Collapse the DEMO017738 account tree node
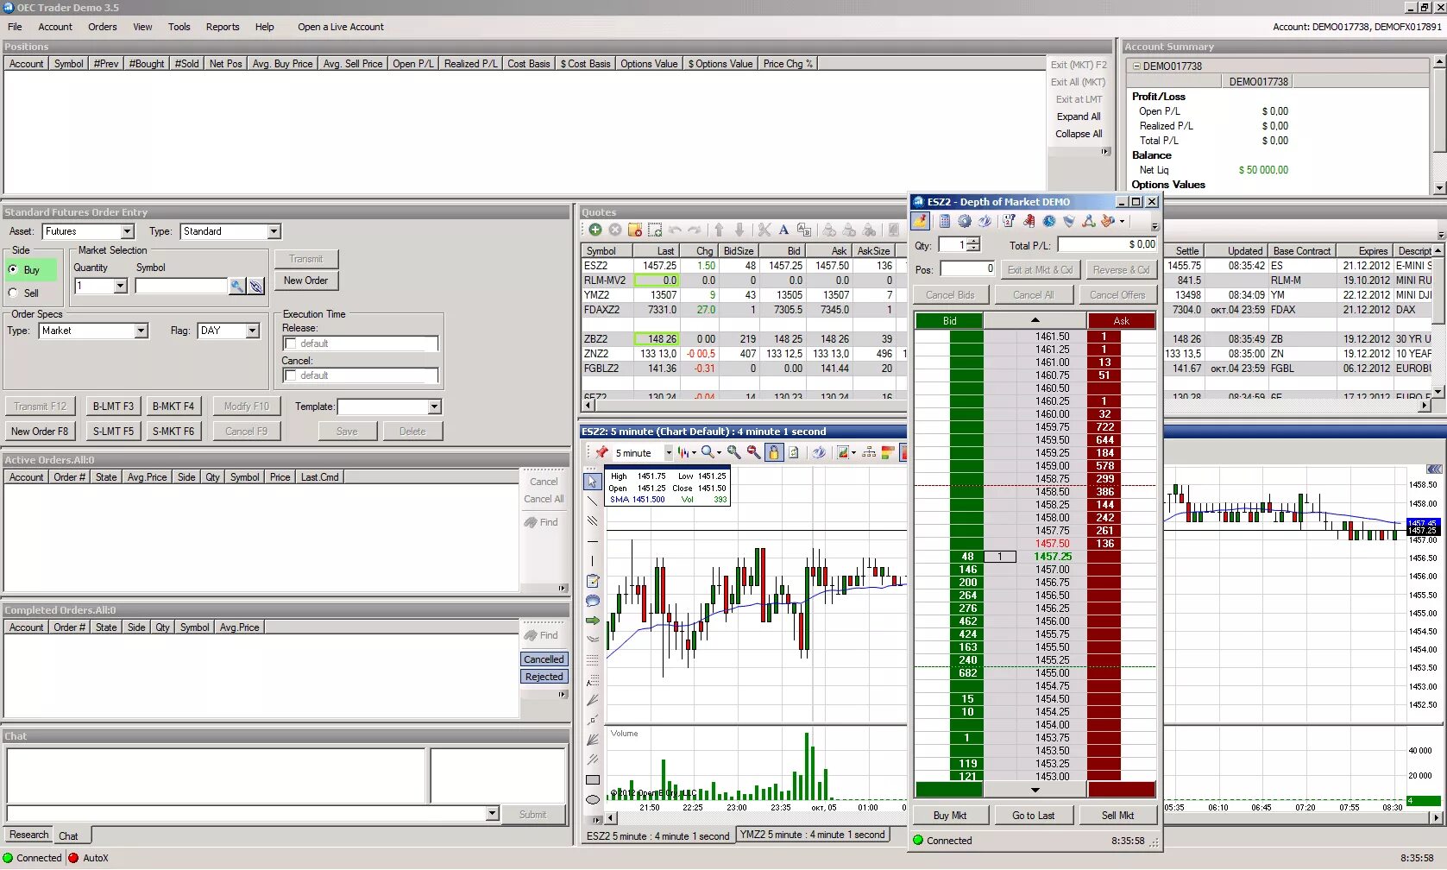This screenshot has height=870, width=1447. [1136, 66]
